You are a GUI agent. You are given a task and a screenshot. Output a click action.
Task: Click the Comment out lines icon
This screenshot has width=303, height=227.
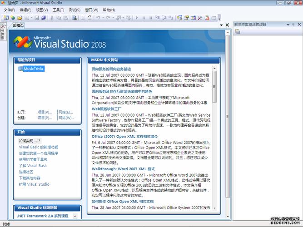pos(83,18)
